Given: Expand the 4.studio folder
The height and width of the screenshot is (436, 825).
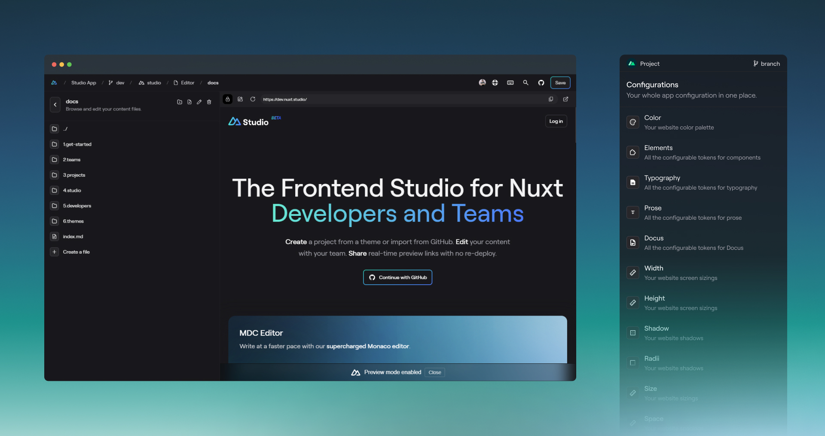Looking at the screenshot, I should (x=132, y=190).
